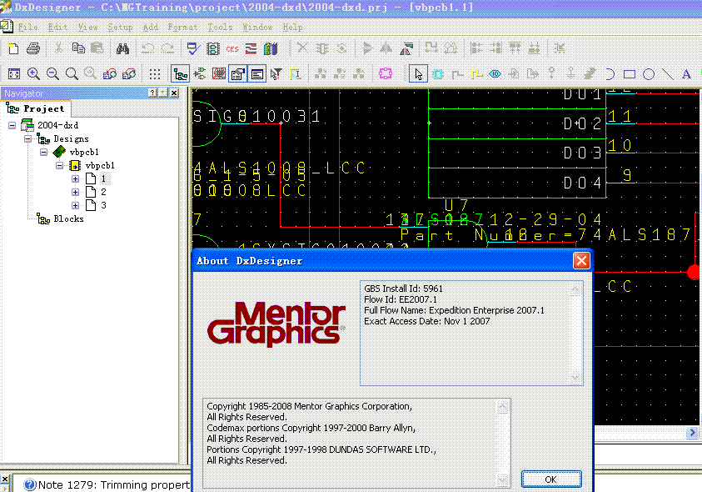Select the arrow pointer Select tool
Screen dimensions: 702x492
tap(419, 73)
